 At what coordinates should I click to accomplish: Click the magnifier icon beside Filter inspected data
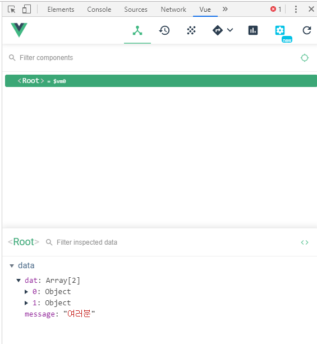click(x=49, y=242)
